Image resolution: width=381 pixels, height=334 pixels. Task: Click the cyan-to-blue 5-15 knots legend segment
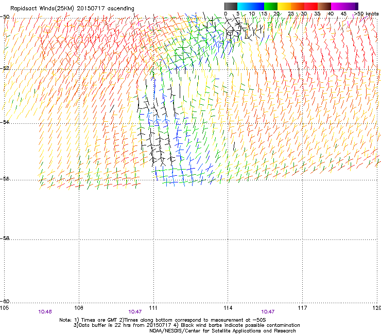tap(251, 6)
